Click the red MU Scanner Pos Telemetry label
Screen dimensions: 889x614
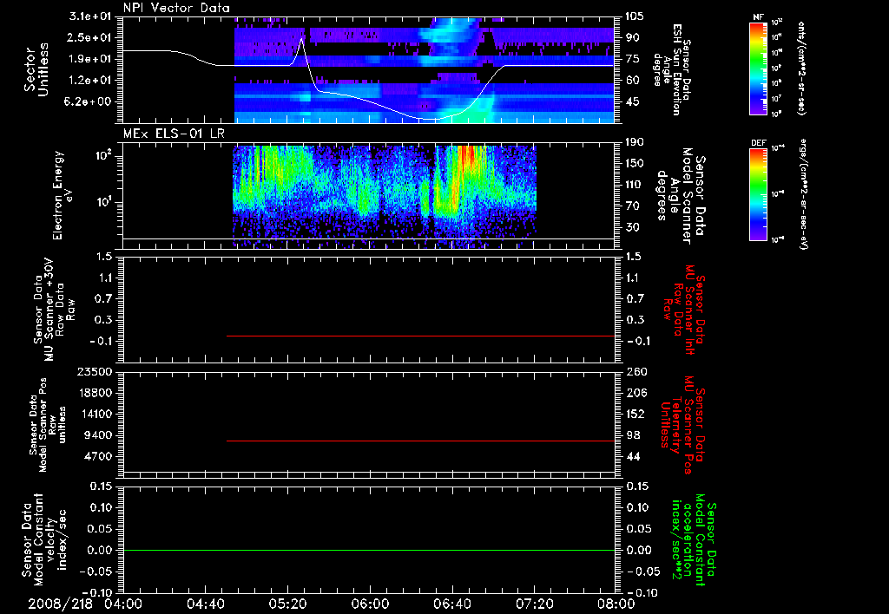(683, 424)
